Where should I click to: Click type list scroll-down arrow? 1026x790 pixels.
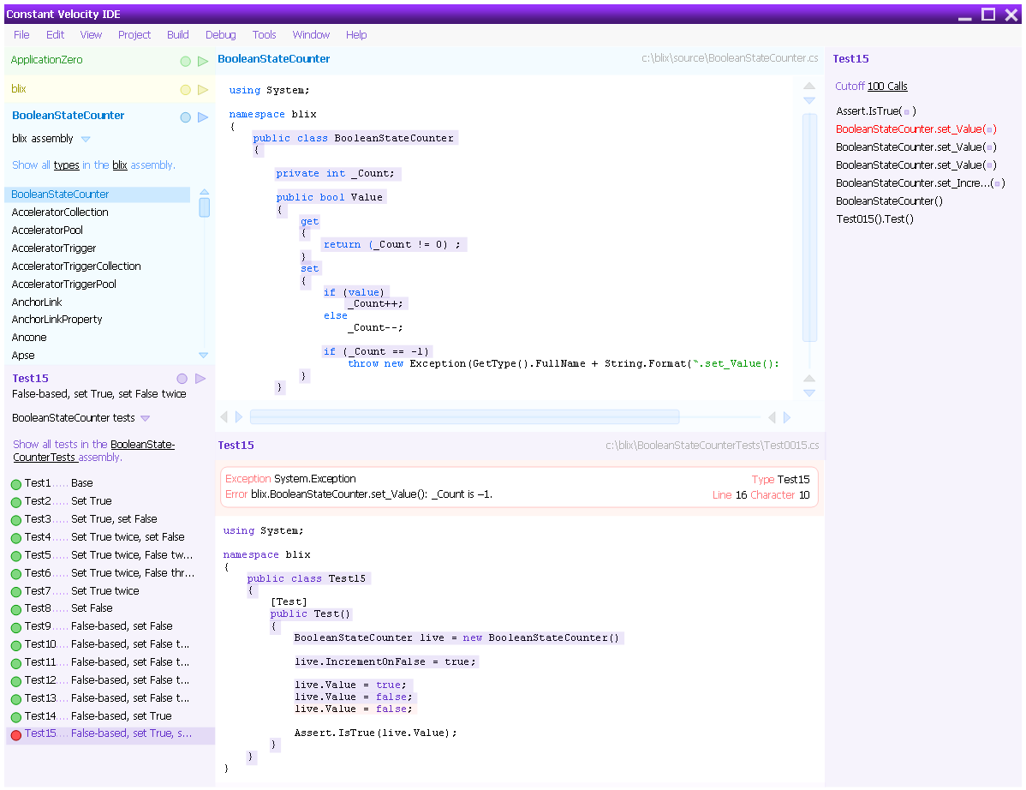pos(204,355)
